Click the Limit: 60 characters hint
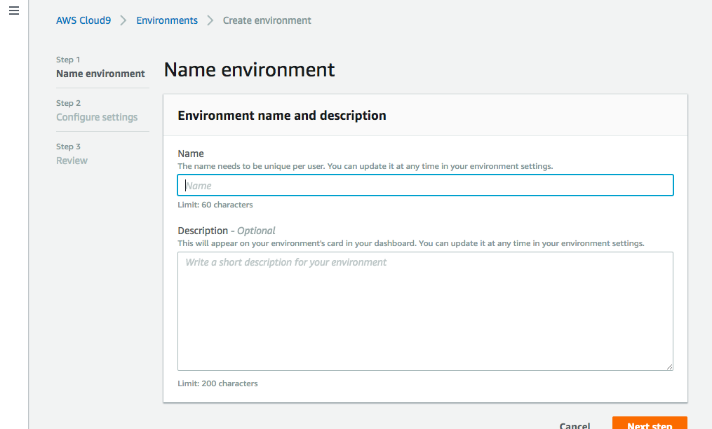Image resolution: width=712 pixels, height=429 pixels. point(215,205)
